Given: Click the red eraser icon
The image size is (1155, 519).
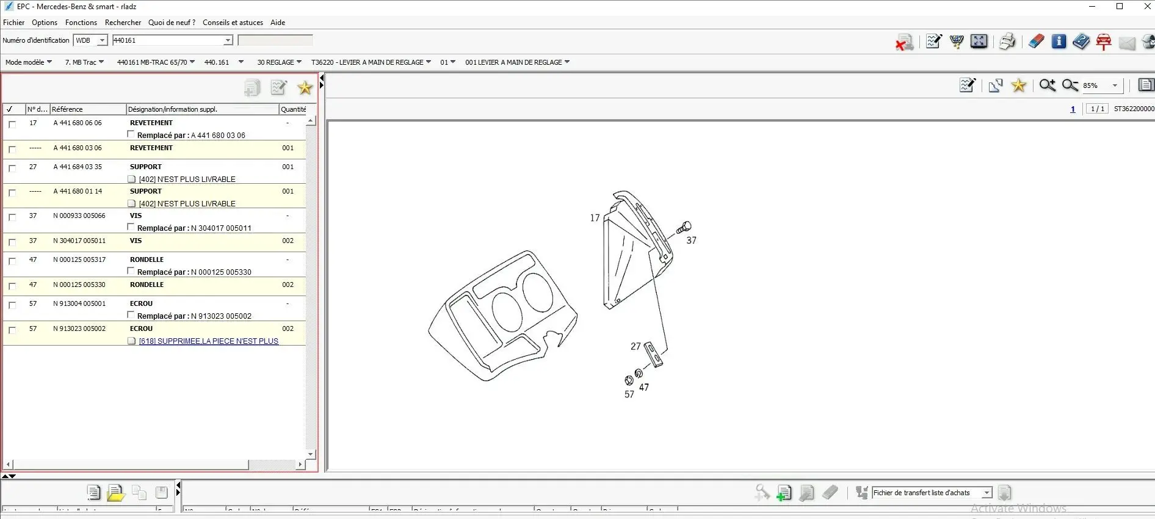Looking at the screenshot, I should point(1036,42).
